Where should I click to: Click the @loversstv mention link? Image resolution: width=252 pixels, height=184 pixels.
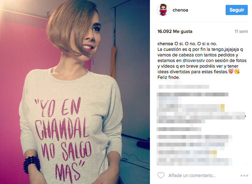point(194,61)
